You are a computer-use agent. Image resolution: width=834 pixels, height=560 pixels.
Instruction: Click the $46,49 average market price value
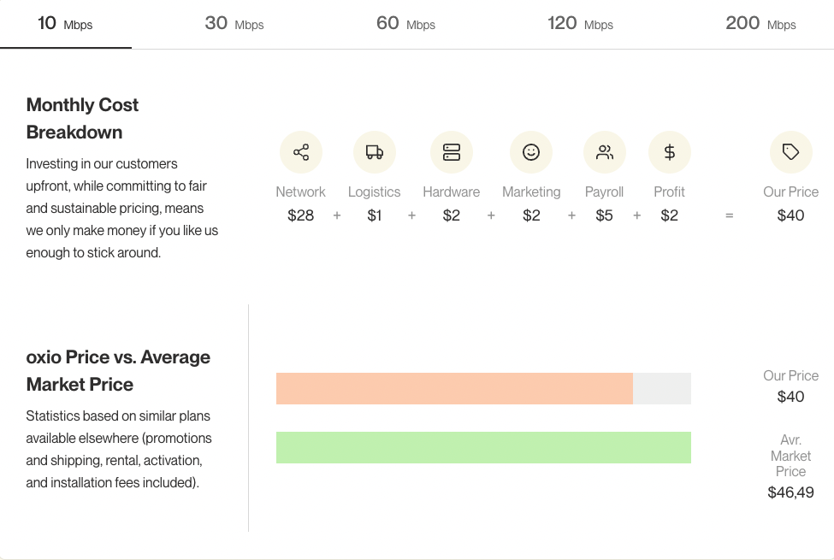click(x=790, y=492)
